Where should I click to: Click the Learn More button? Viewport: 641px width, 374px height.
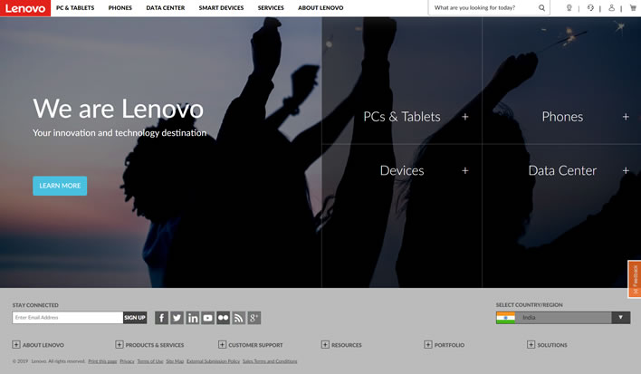pyautogui.click(x=60, y=186)
